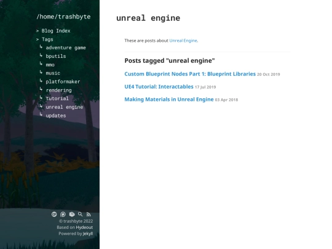Select the bputils tag
Screen dimensions: 332x249
point(56,57)
